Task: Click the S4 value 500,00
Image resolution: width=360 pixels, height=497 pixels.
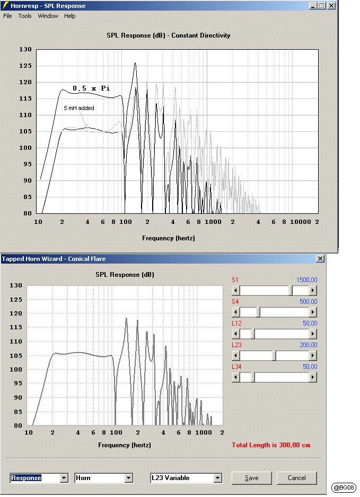Action: coord(308,302)
